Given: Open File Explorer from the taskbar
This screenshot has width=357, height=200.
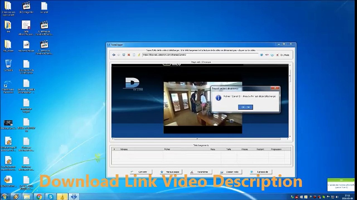Looking at the screenshot, I should pos(27,197).
